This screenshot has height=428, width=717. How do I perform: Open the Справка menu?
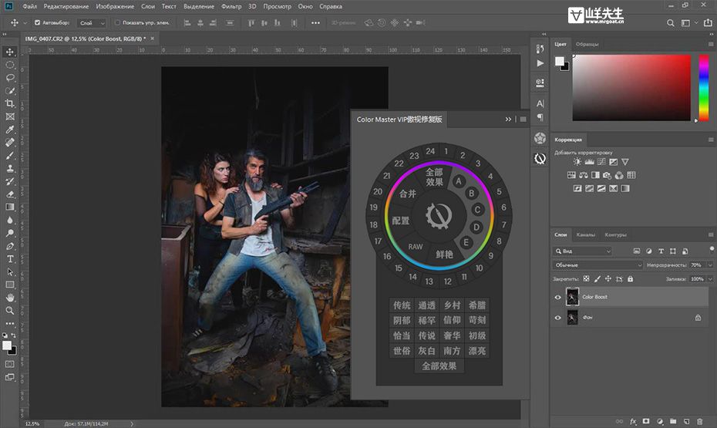(x=331, y=6)
